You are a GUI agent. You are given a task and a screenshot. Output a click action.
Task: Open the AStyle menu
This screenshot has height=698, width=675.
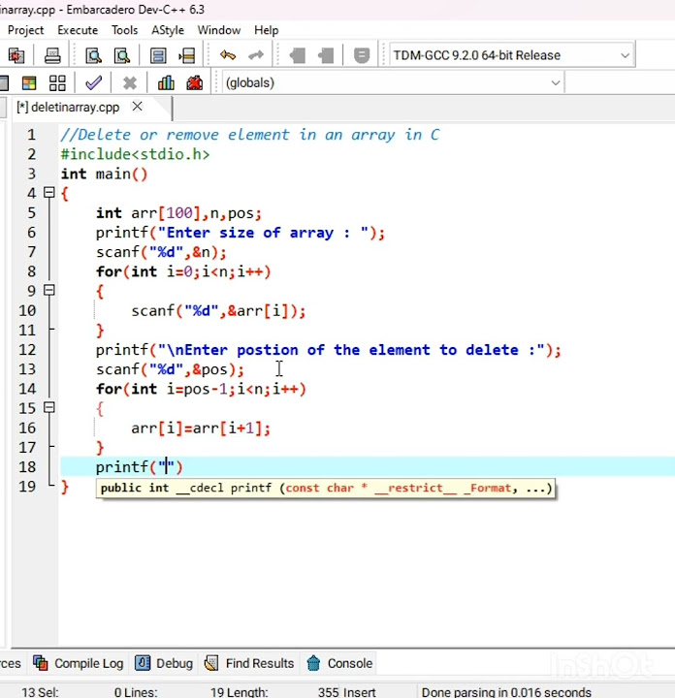click(168, 30)
